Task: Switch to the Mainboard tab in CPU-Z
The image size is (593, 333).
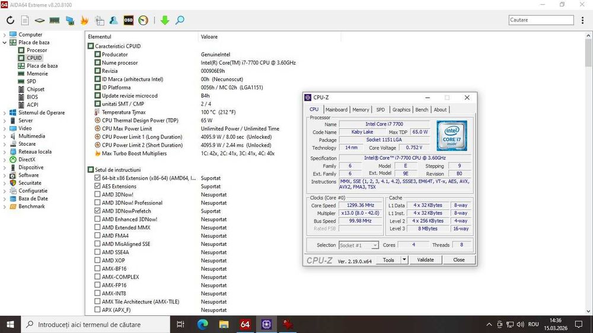Action: point(336,110)
